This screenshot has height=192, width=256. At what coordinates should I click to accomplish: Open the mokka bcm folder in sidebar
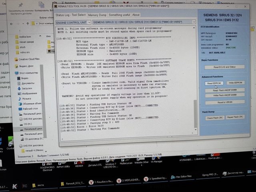(23, 37)
